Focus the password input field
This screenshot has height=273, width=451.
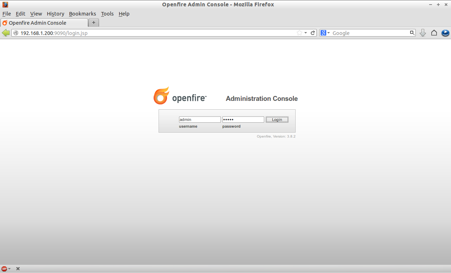[x=243, y=120]
